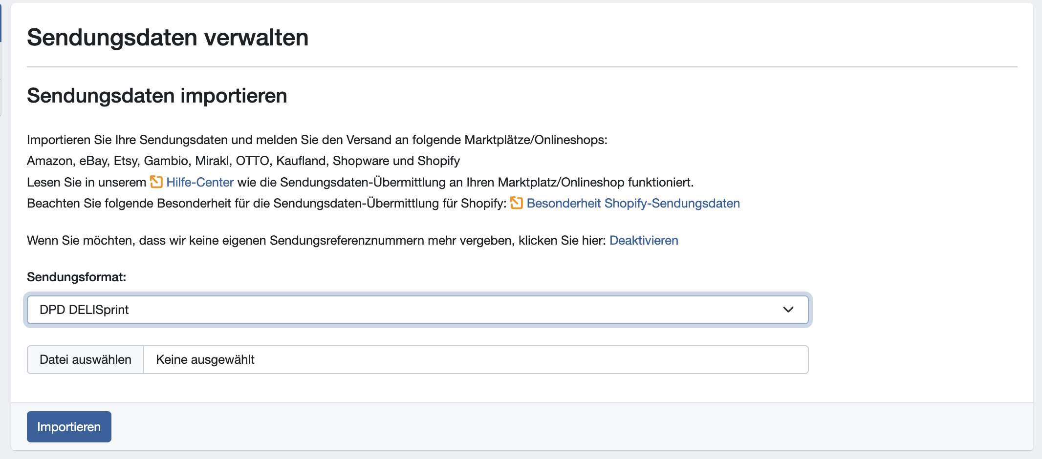
Task: Click the Keine ausgewählt file field
Action: pos(476,359)
